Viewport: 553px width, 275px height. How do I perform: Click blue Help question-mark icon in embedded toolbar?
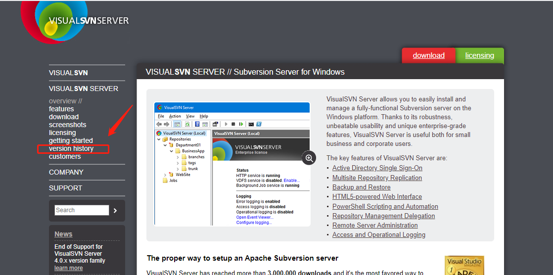197,124
